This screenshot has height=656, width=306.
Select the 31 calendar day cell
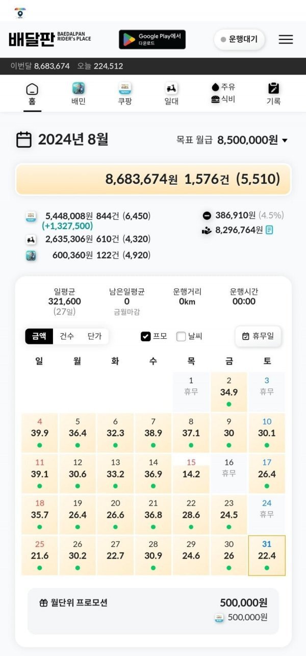click(x=267, y=555)
